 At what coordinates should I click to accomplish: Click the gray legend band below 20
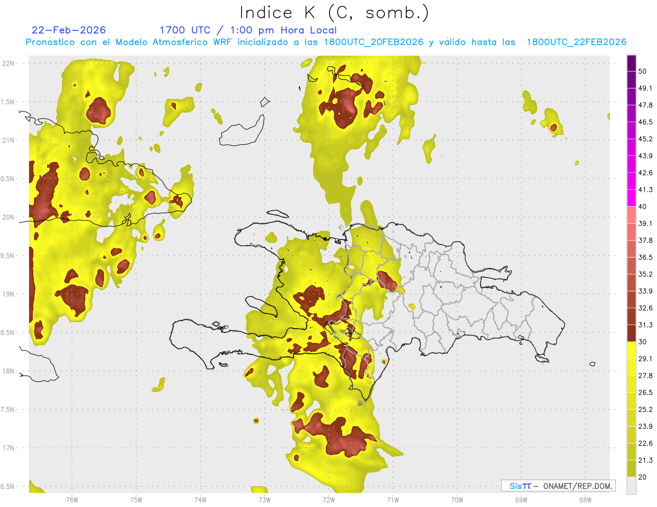pos(632,486)
